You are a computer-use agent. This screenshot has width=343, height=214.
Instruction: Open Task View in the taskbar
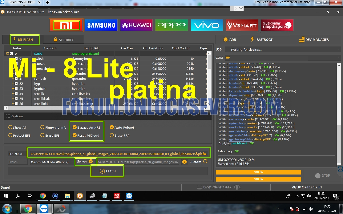pyautogui.click(x=30, y=196)
